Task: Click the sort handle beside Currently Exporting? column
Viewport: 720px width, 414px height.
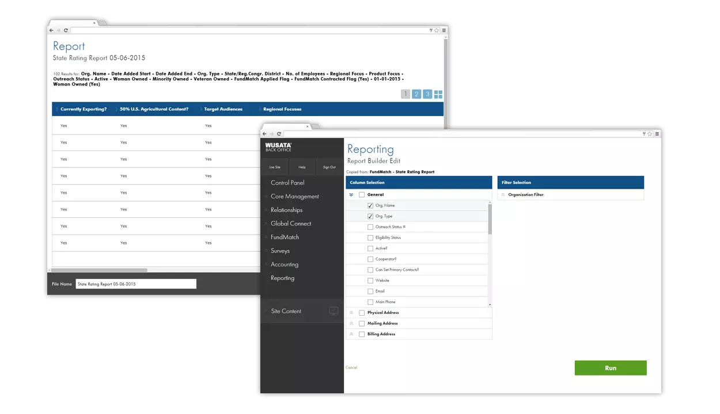Action: (x=57, y=109)
